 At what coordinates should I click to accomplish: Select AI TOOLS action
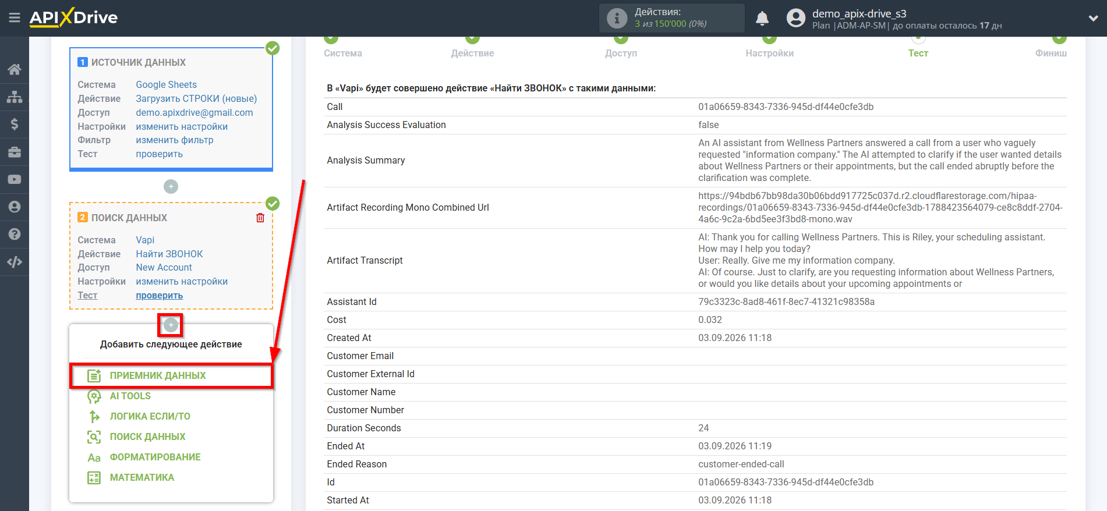point(130,396)
